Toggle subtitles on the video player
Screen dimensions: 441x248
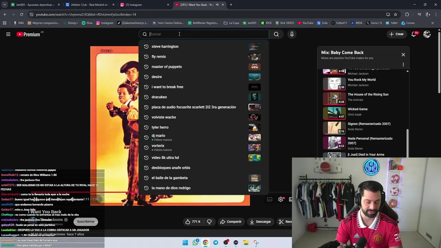coord(270,199)
